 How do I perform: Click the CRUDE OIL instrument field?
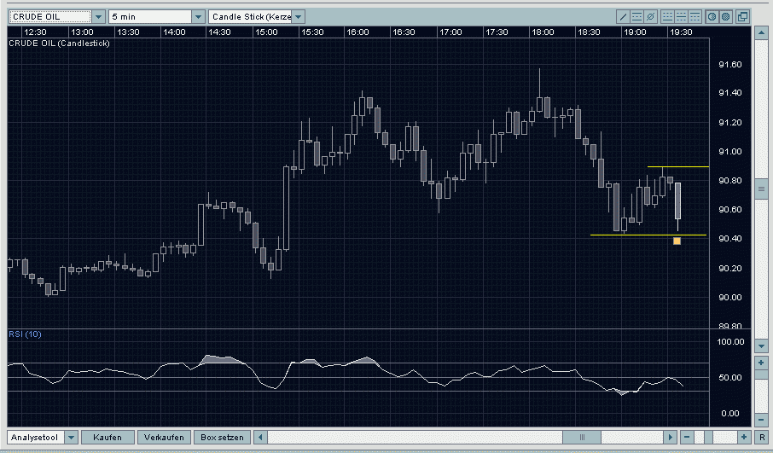[50, 17]
